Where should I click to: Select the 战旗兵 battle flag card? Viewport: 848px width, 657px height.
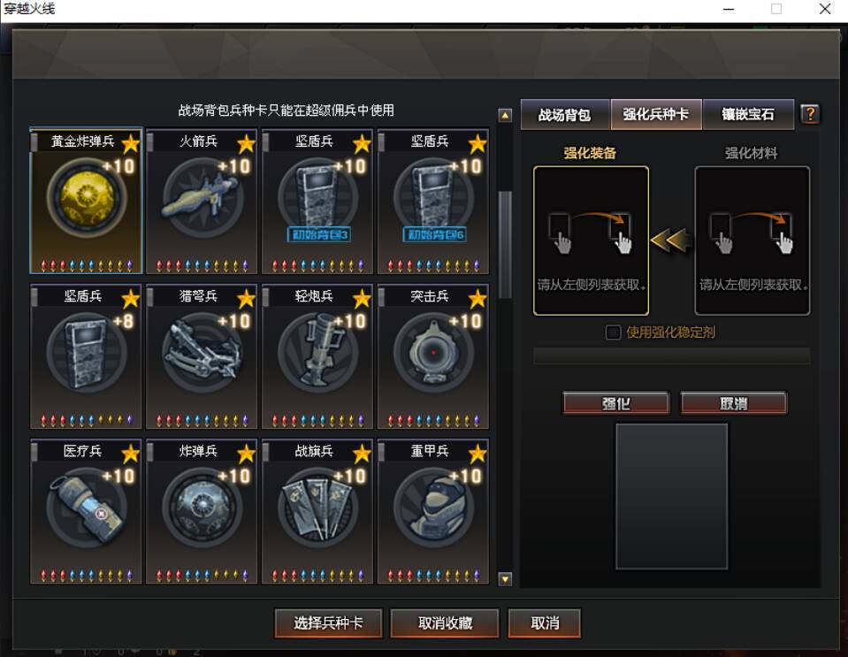pyautogui.click(x=317, y=512)
